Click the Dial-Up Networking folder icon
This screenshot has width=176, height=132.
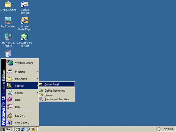pos(41,90)
